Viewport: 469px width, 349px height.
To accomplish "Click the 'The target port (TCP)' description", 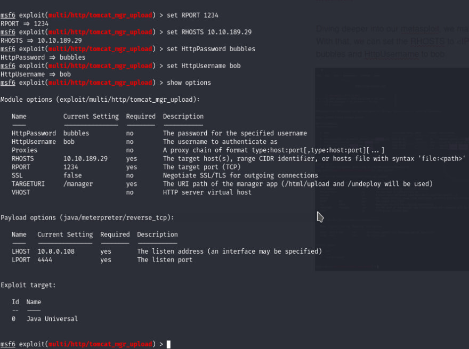I will pos(202,167).
